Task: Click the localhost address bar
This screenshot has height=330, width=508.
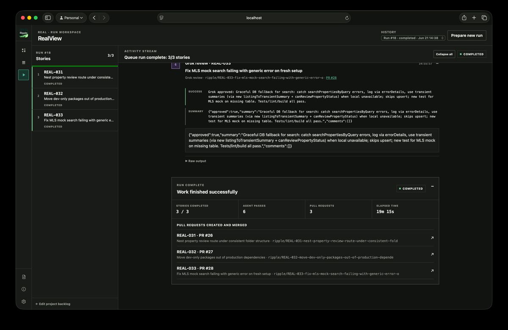Action: coord(254,18)
